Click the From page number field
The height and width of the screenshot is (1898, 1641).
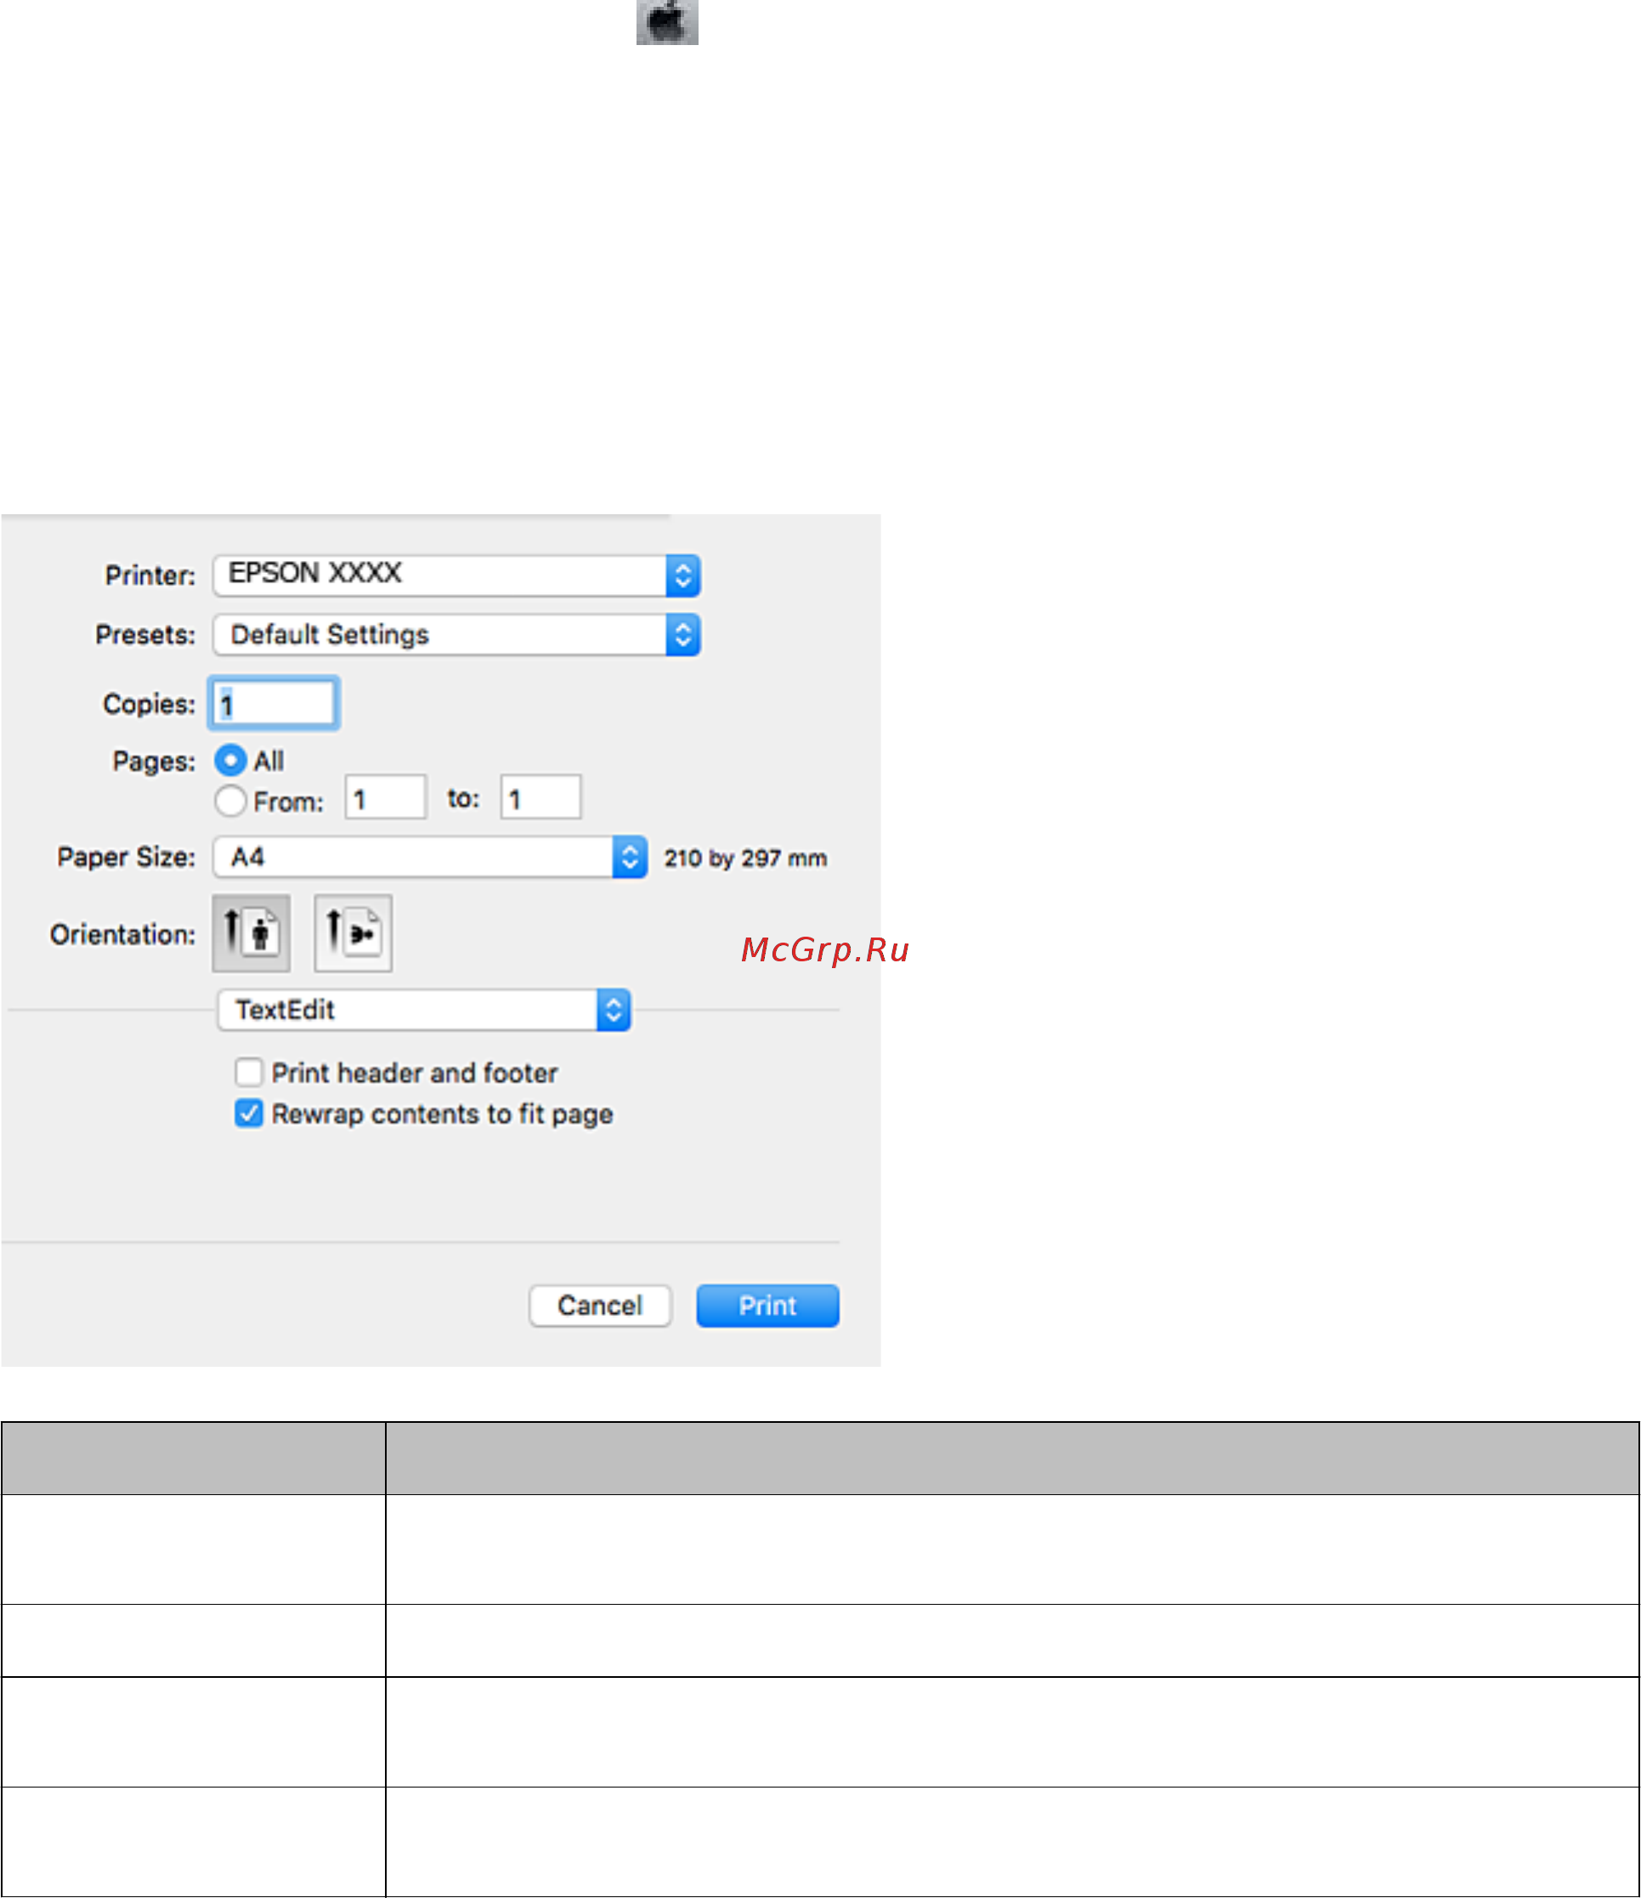385,798
